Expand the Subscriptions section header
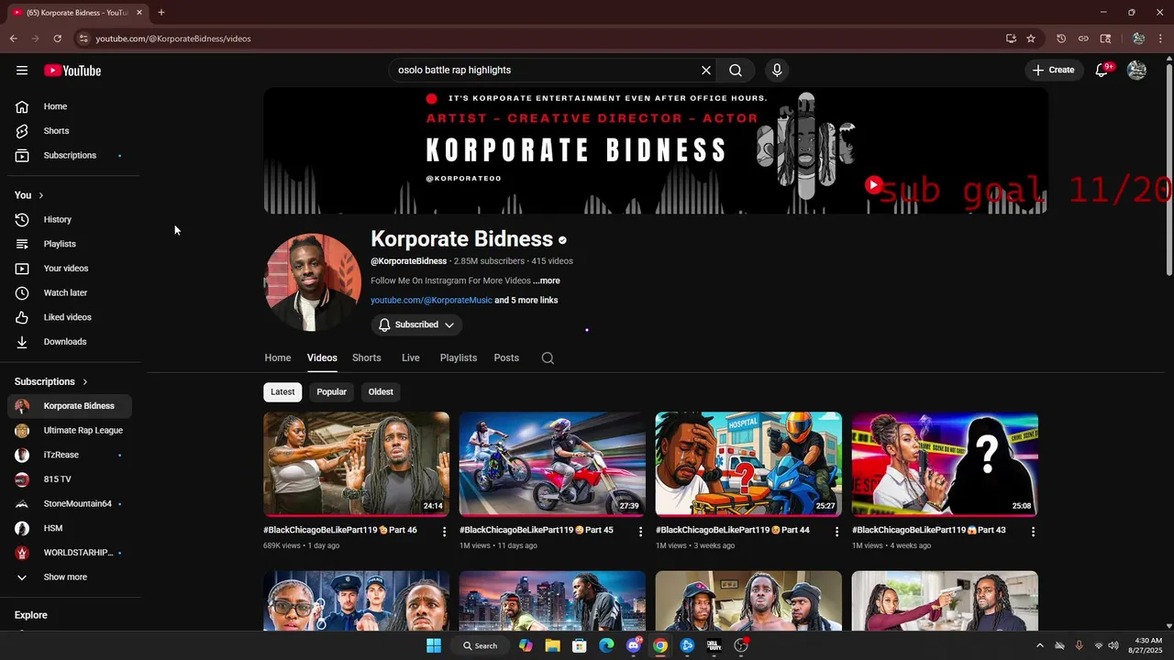 pyautogui.click(x=51, y=381)
